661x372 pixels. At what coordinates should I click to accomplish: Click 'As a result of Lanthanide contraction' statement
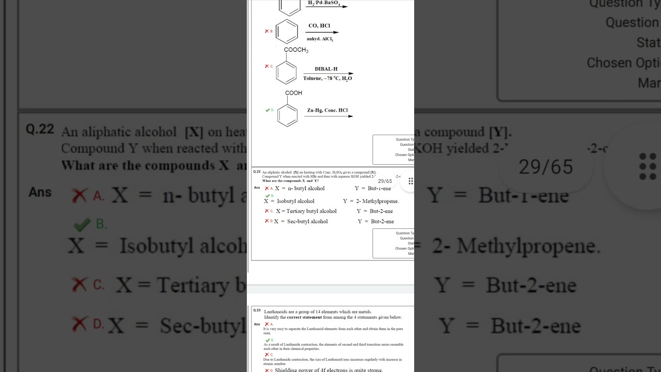point(334,346)
